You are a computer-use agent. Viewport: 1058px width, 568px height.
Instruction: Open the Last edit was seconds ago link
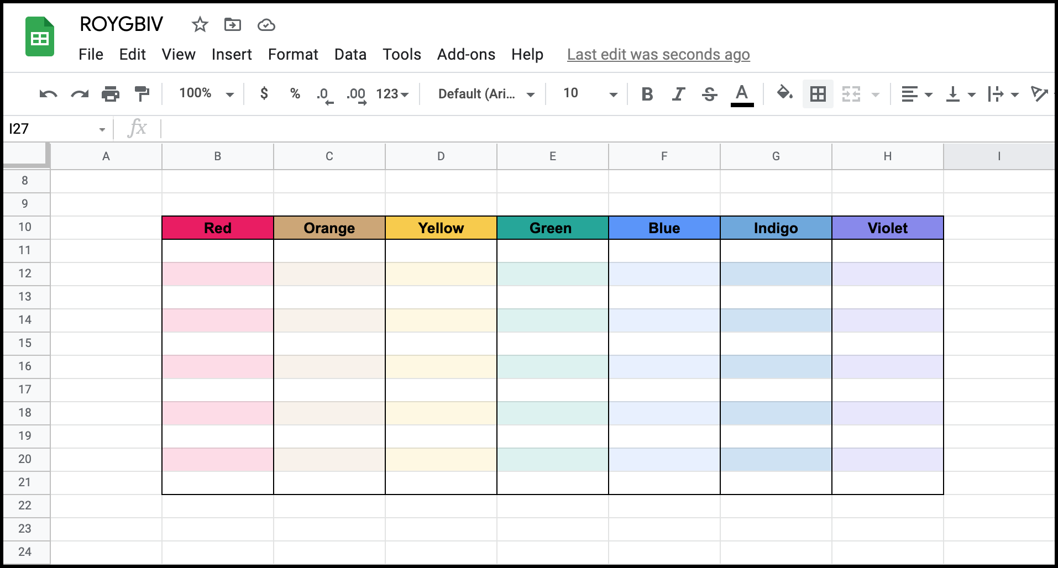click(658, 54)
